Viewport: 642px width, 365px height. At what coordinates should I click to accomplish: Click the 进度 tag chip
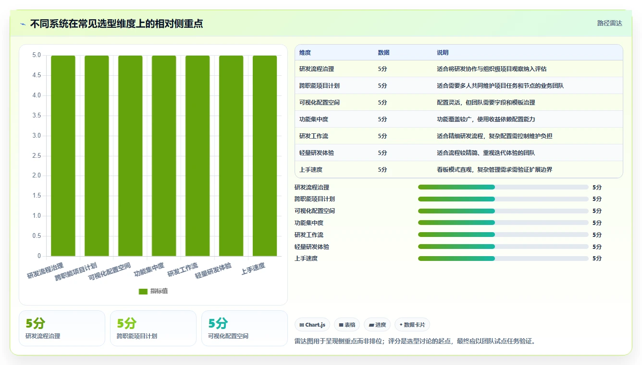pyautogui.click(x=377, y=325)
